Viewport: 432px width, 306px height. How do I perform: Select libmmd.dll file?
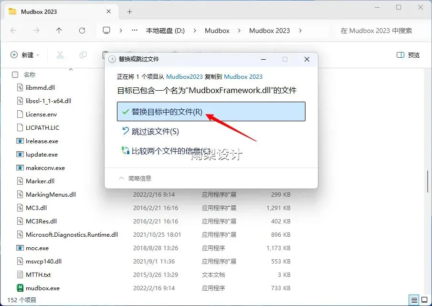click(x=40, y=87)
